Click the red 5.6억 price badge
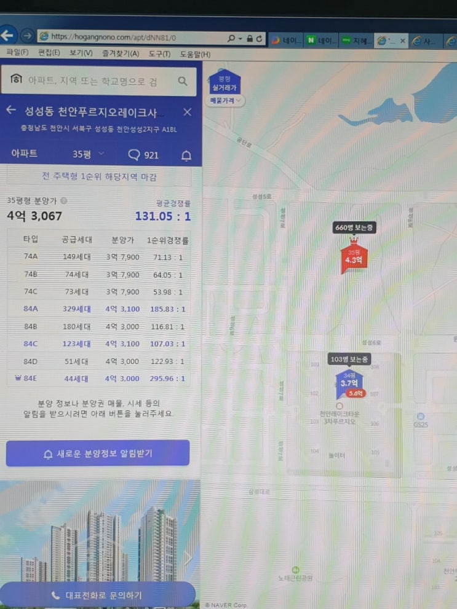This screenshot has height=609, width=457. click(x=355, y=393)
